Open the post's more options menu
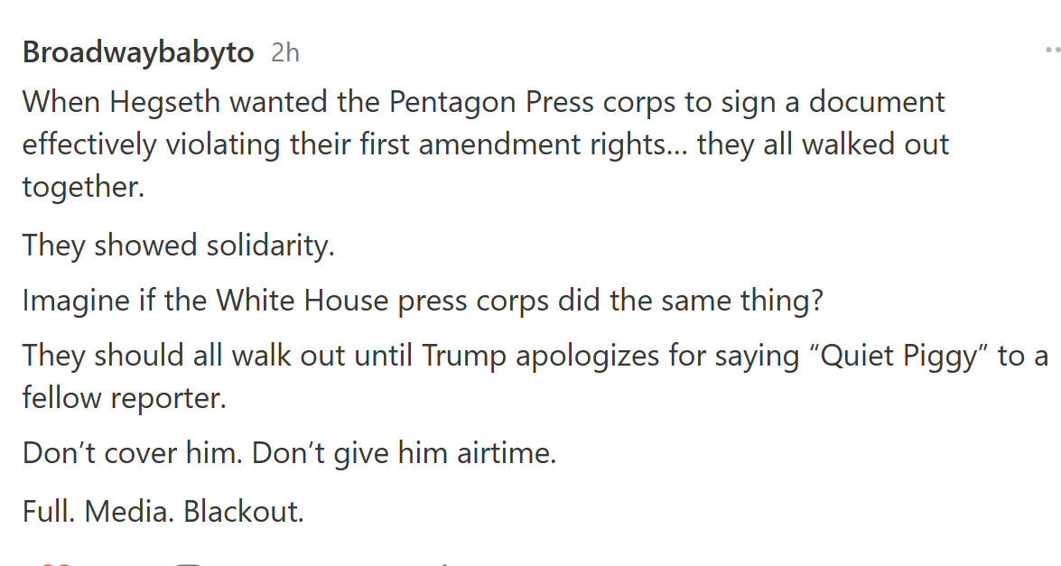 pos(1050,52)
